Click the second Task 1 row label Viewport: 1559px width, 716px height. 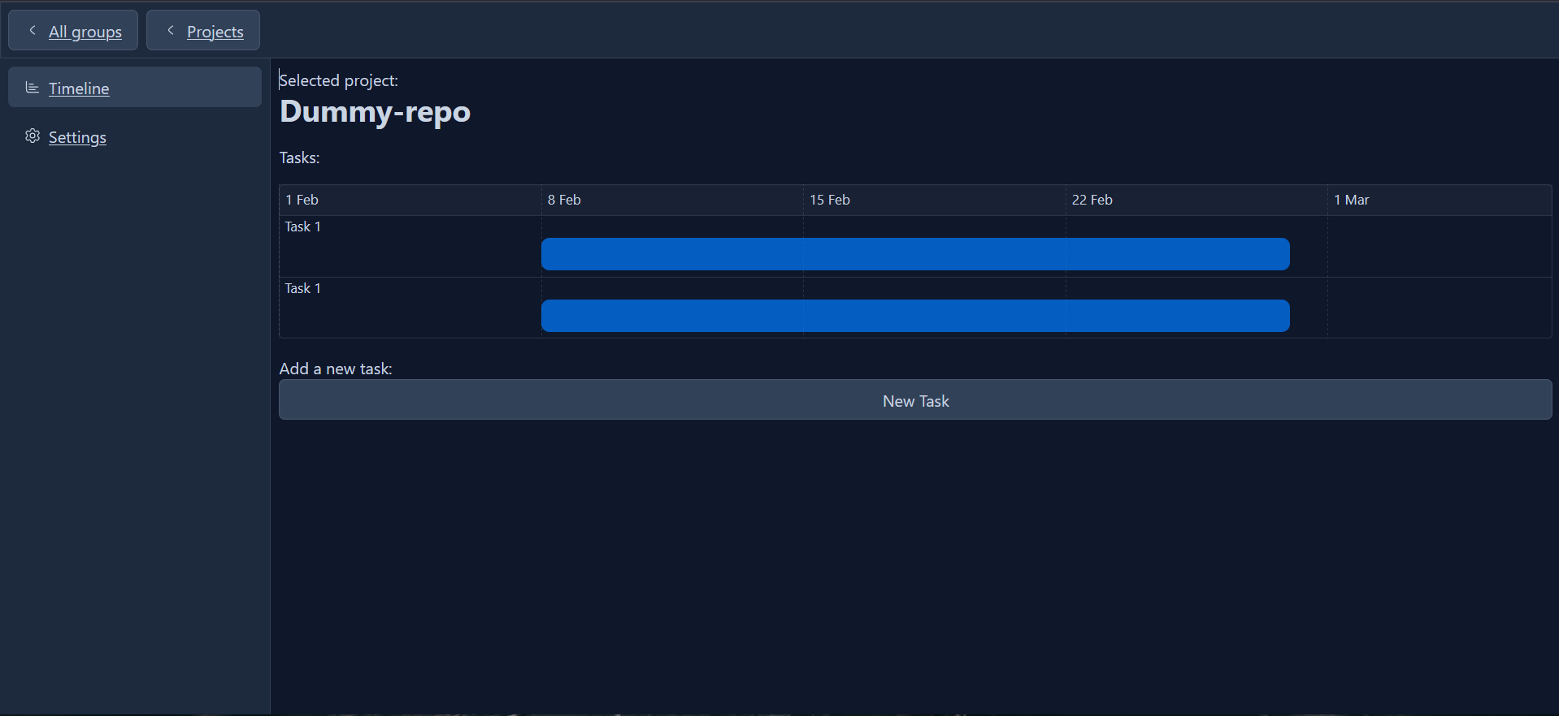[302, 288]
